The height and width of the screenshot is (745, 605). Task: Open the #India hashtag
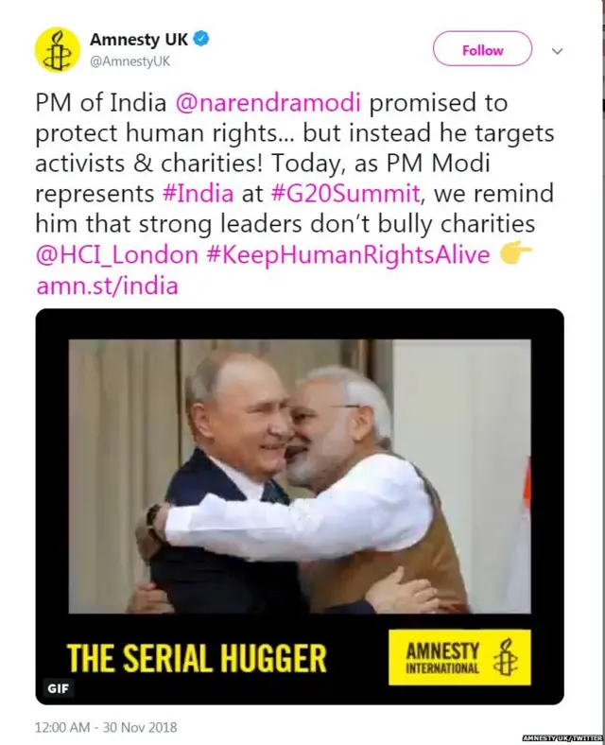pyautogui.click(x=198, y=194)
